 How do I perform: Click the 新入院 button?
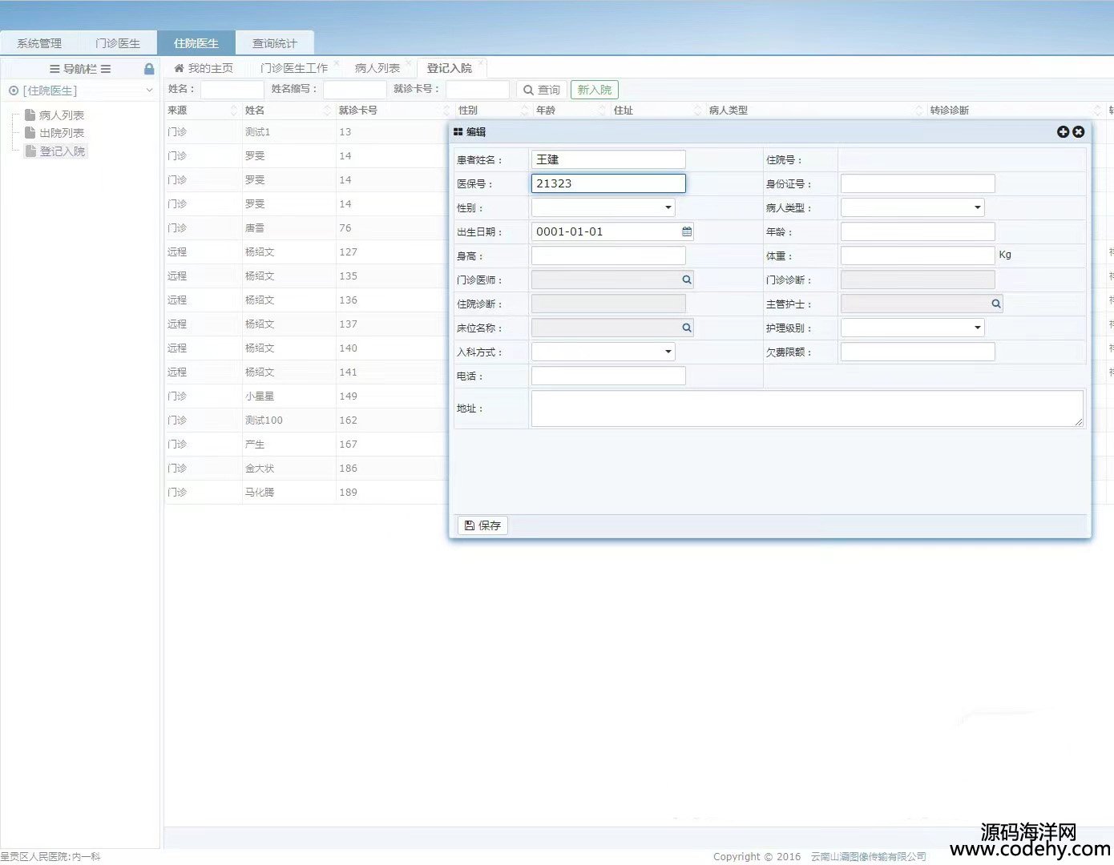(x=595, y=90)
